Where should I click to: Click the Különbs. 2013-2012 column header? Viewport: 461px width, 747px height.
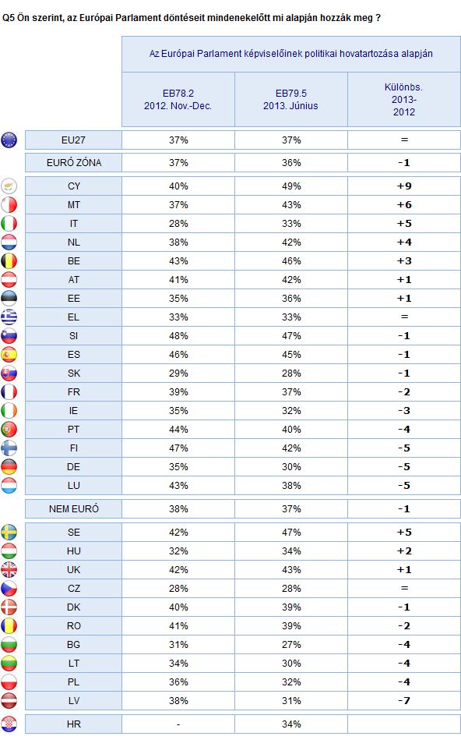pyautogui.click(x=404, y=100)
